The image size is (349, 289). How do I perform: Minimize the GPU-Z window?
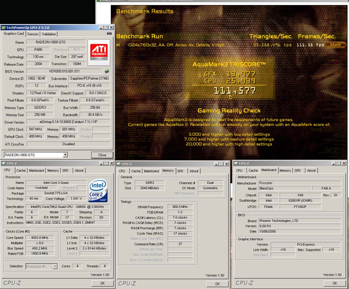click(x=101, y=28)
